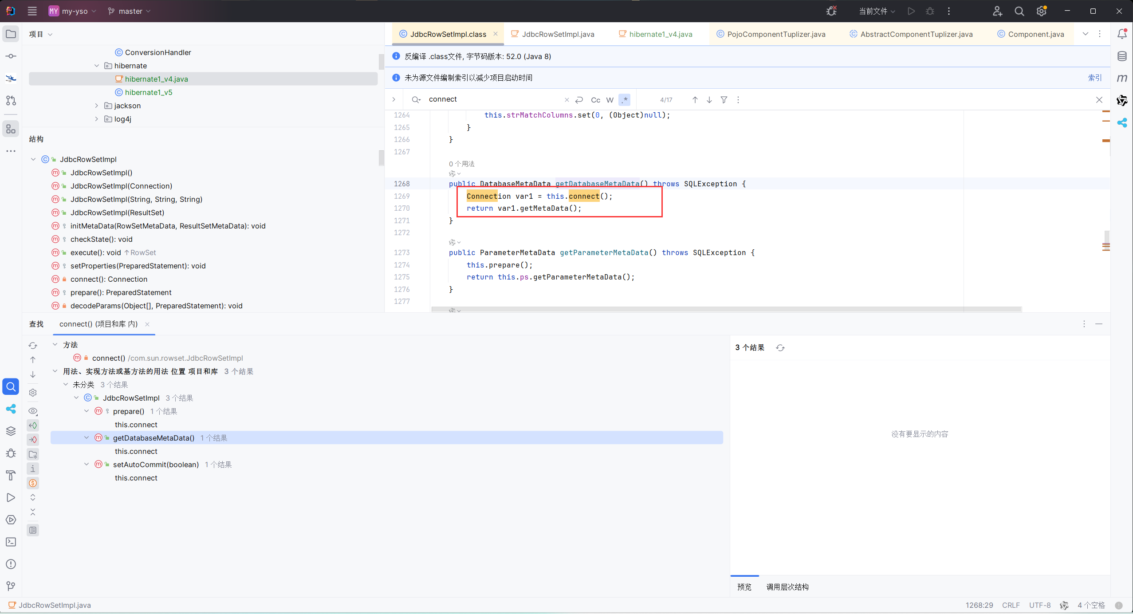Open Search Everywhere magnifier in title bar
Screen dimensions: 1133x614
pyautogui.click(x=1019, y=11)
